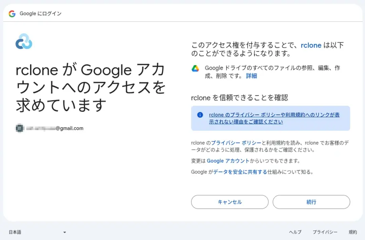Click the blurred account avatar
Image resolution: width=365 pixels, height=240 pixels.
point(20,128)
